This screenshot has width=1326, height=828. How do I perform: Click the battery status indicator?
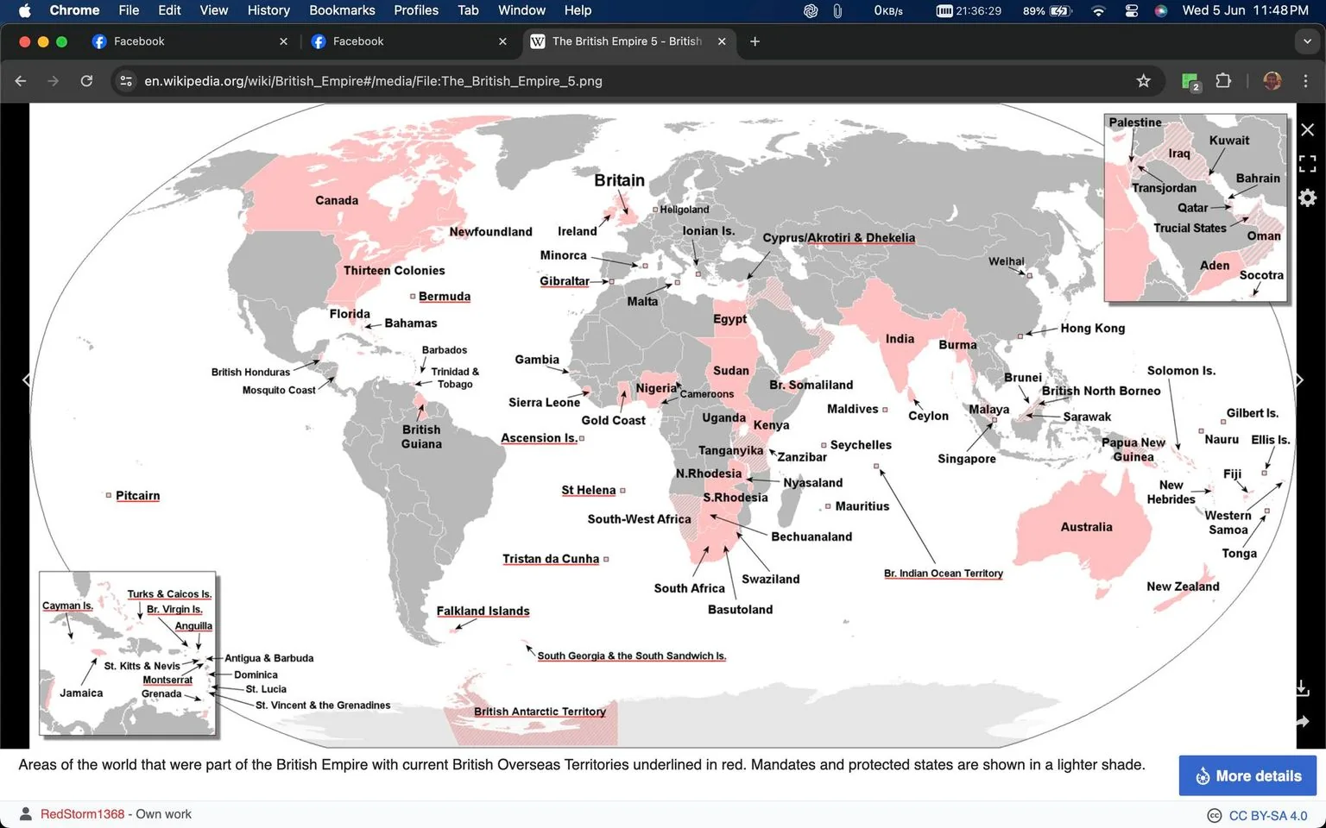click(1047, 10)
